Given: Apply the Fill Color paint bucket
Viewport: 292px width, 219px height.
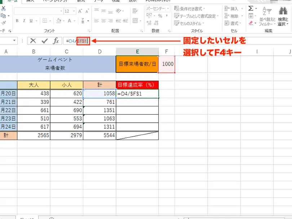Looking at the screenshot, I should 59,21.
